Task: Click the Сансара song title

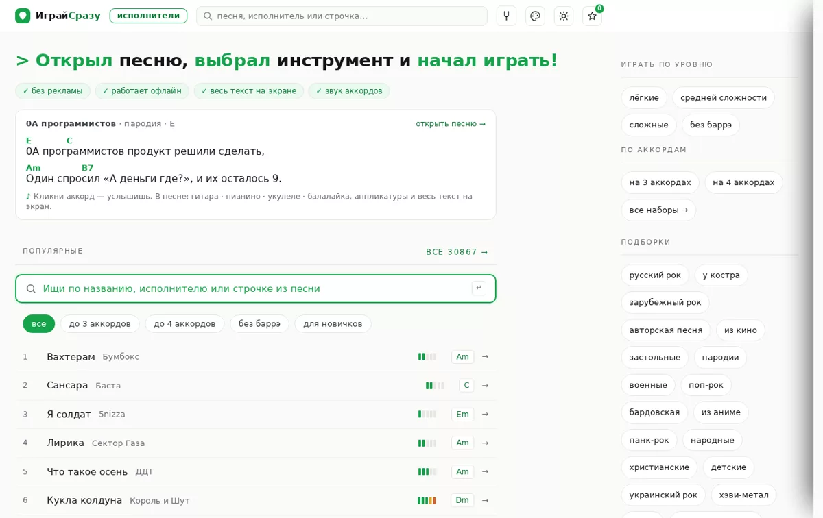Action: click(x=67, y=386)
